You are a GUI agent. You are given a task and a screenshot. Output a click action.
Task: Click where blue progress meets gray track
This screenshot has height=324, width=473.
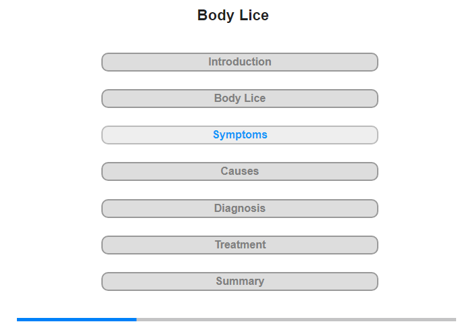coord(136,319)
